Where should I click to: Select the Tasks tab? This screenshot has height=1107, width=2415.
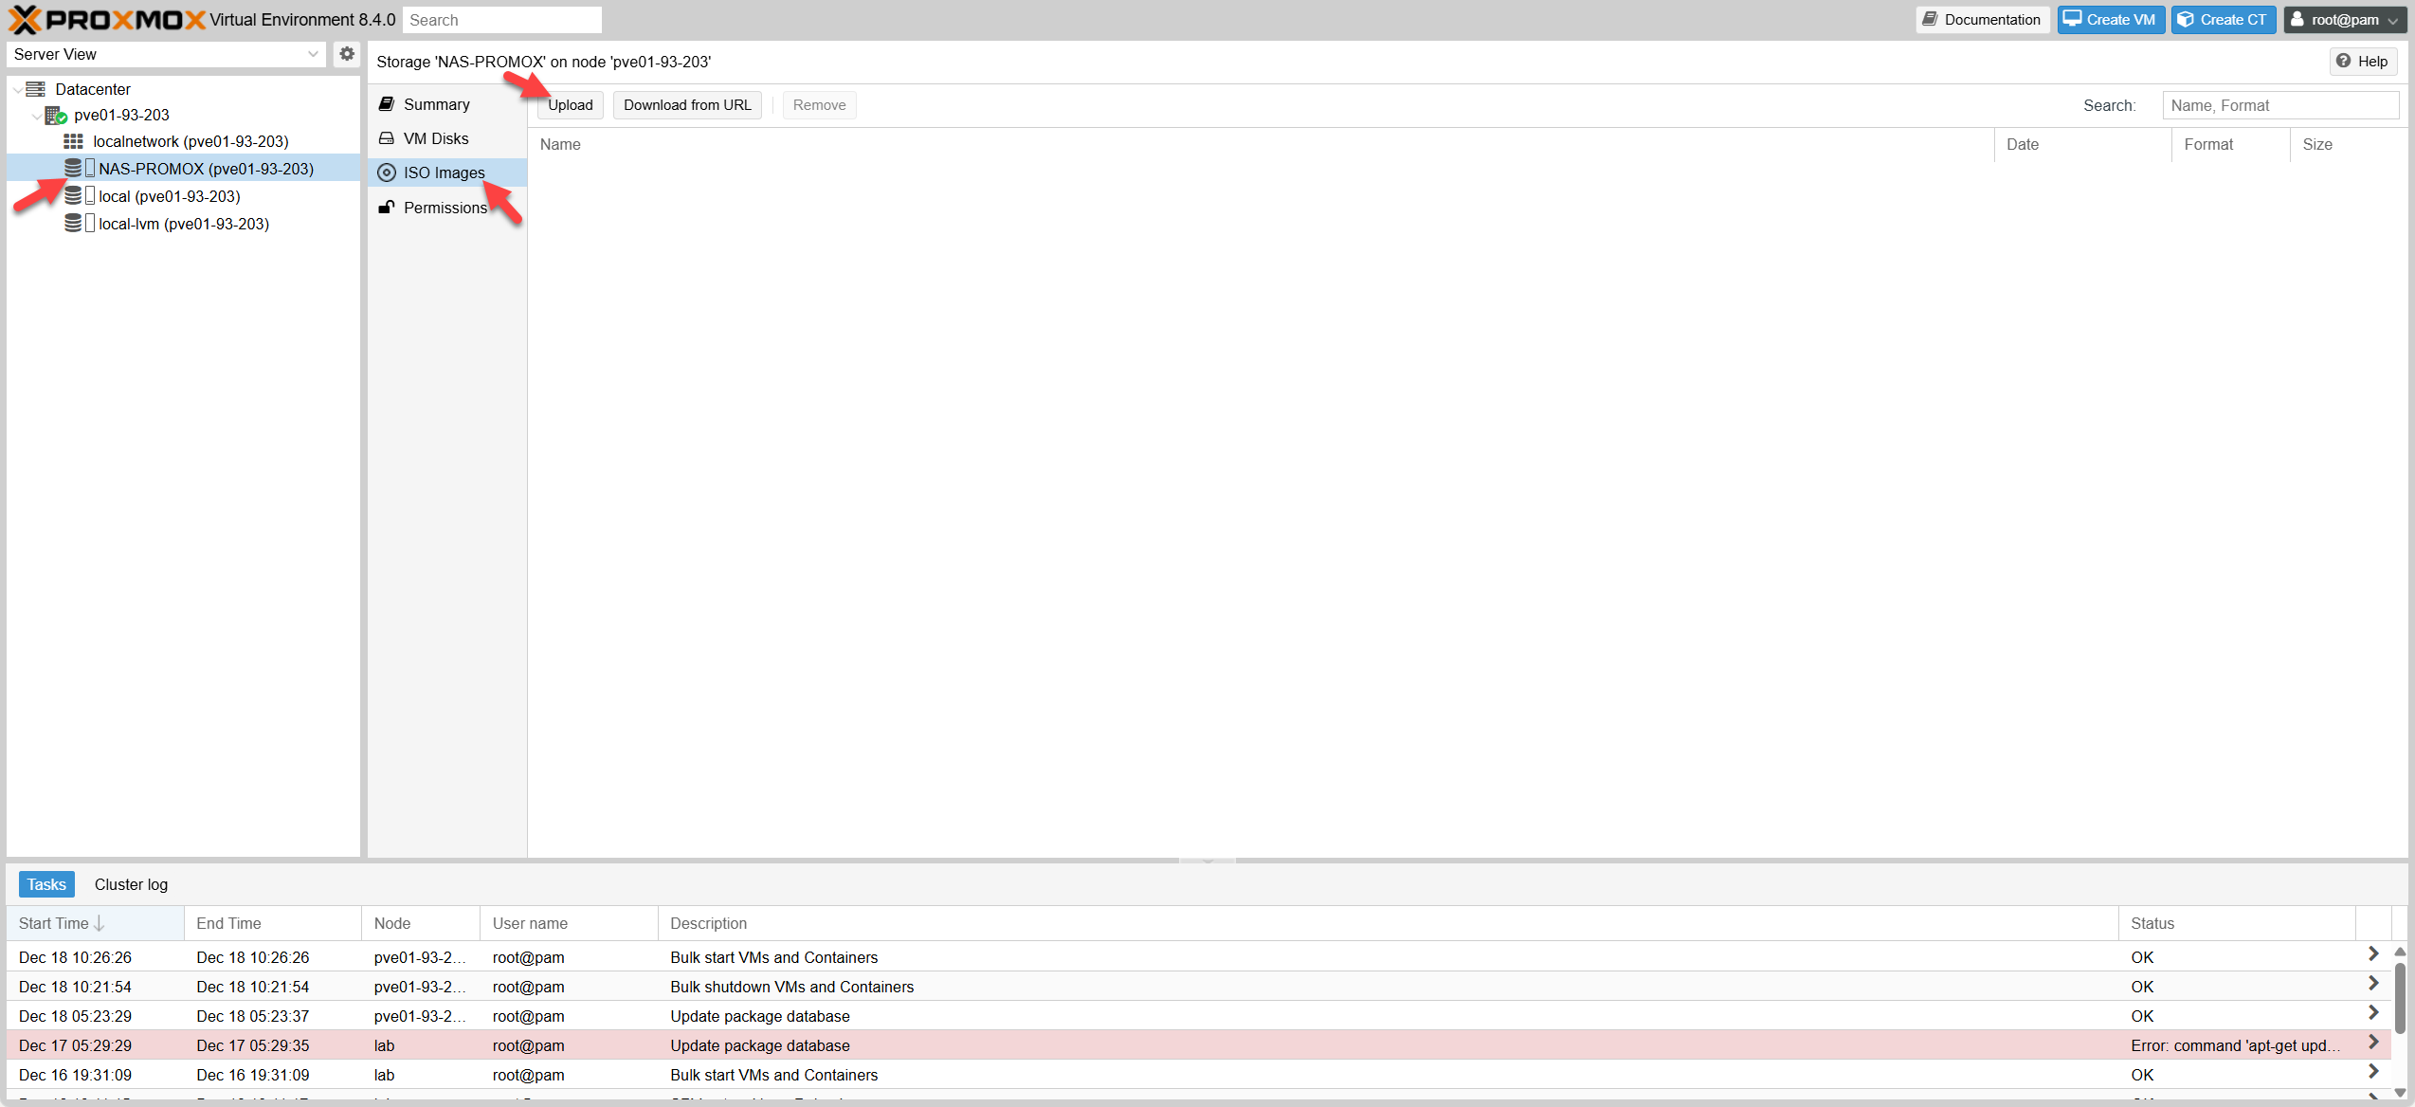(45, 883)
